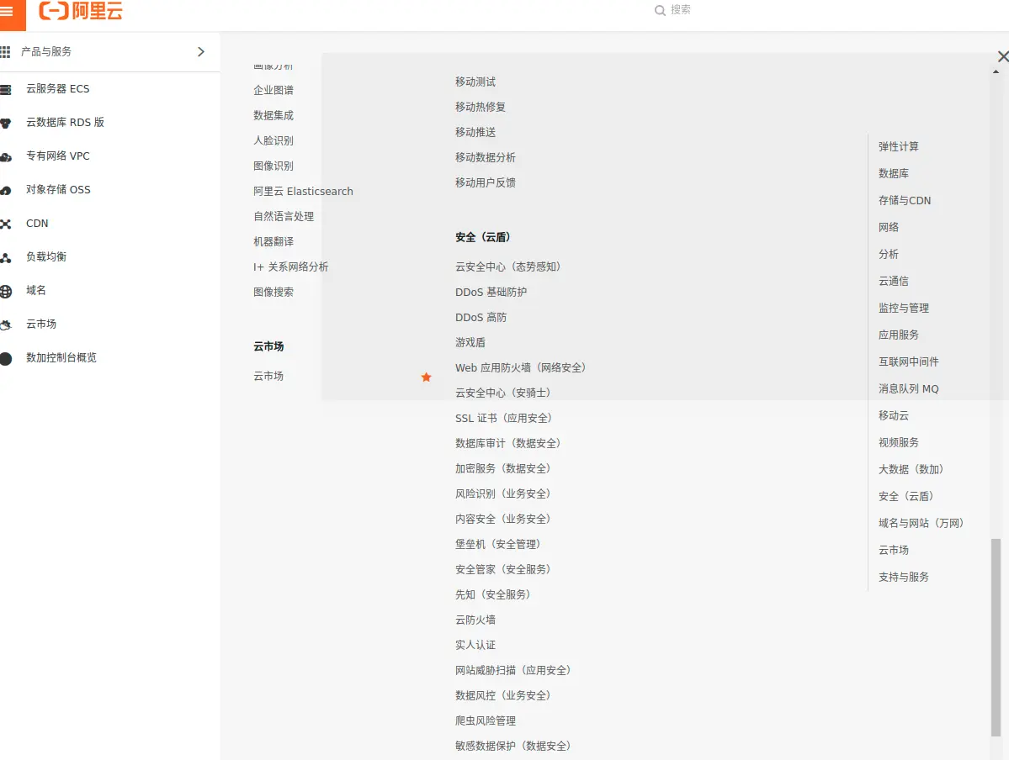The image size is (1009, 760).
Task: Open 人脸识别 service
Action: point(273,140)
